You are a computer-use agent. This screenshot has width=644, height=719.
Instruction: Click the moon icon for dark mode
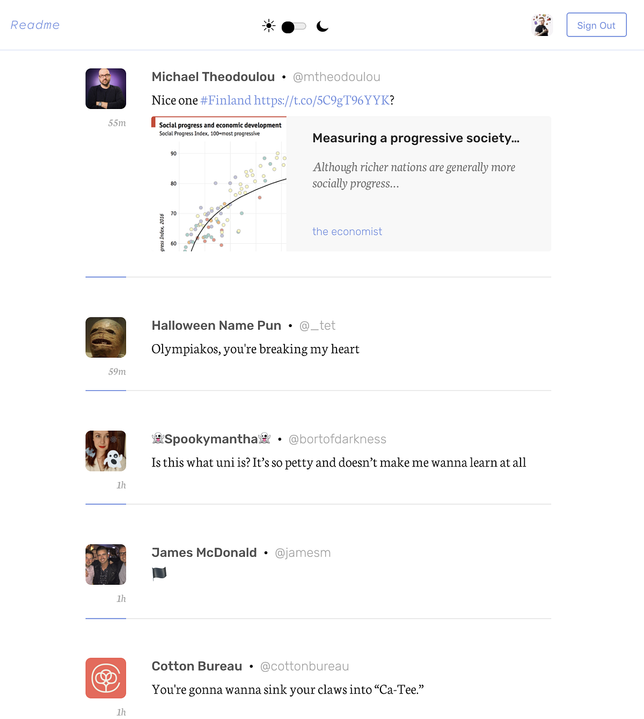(x=321, y=25)
